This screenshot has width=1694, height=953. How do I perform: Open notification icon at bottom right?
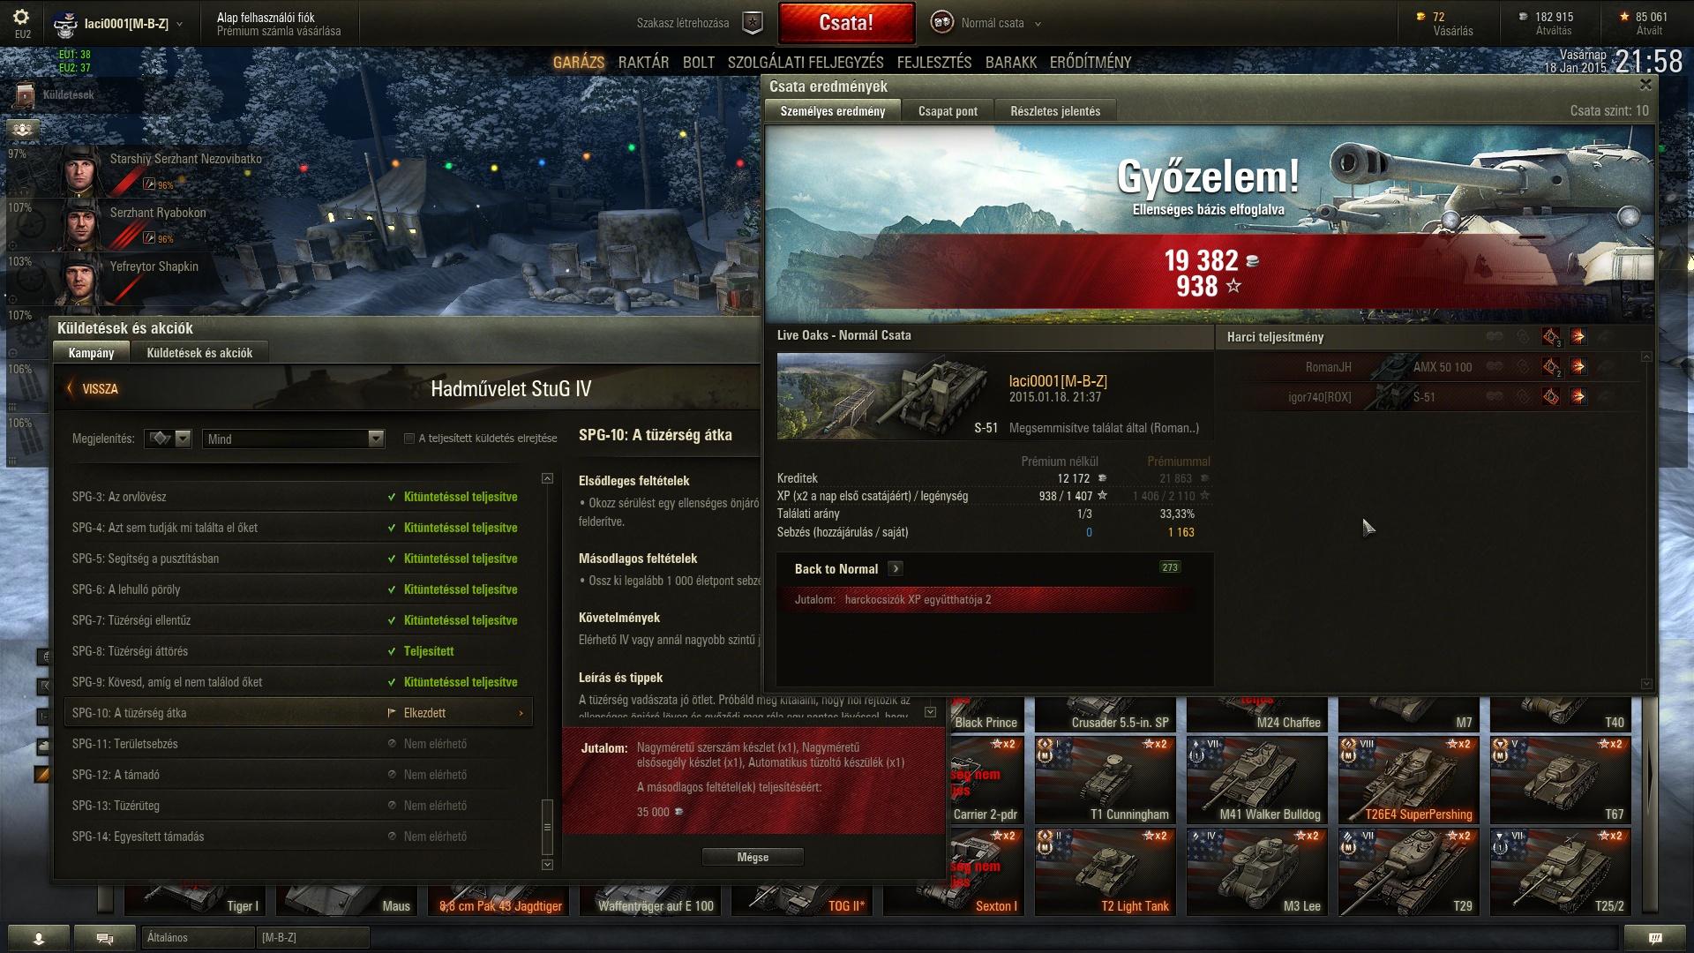1655,938
